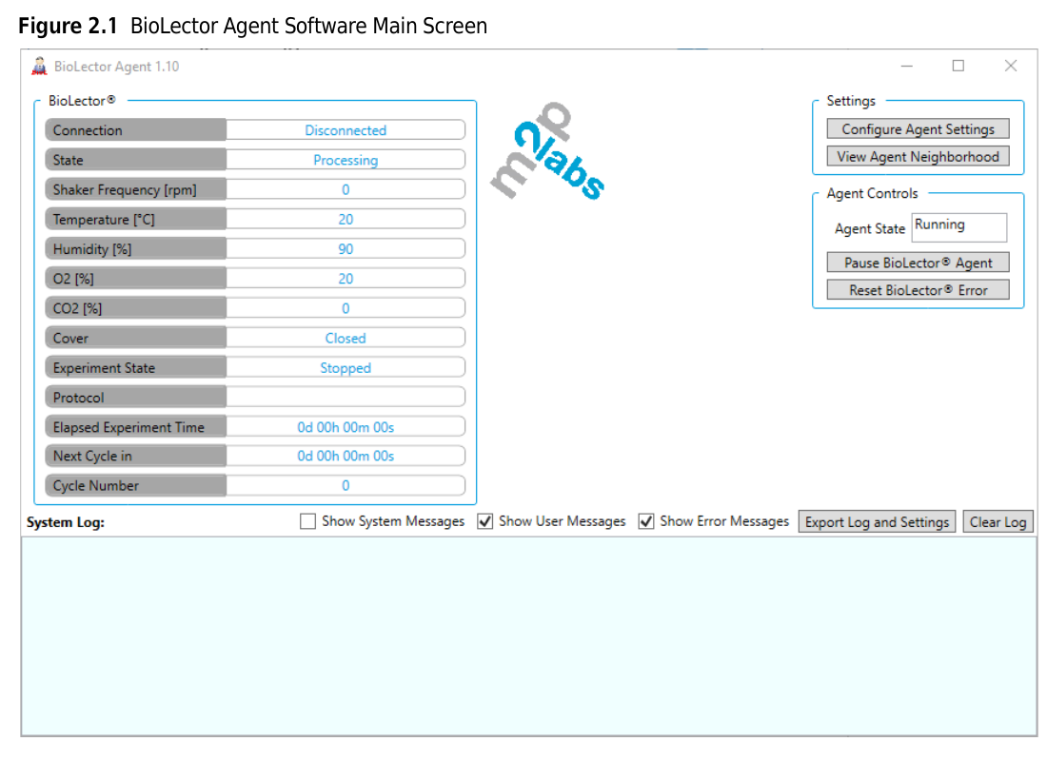Viewport: 1047px width, 761px height.
Task: Clear the system log
Action: [x=998, y=521]
